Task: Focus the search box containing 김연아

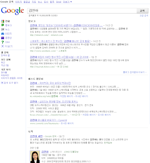Action: pyautogui.click(x=82, y=11)
